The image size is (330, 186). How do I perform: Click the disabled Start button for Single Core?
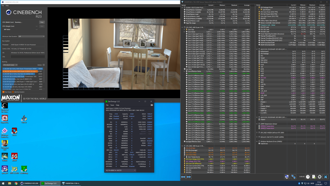[42, 26]
